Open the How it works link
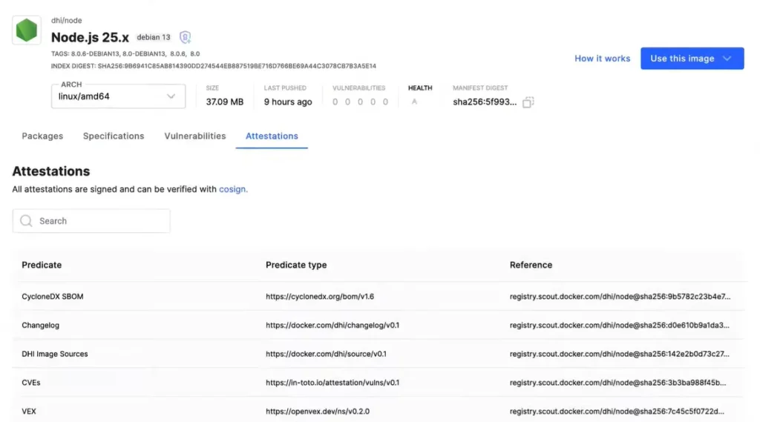 point(602,58)
